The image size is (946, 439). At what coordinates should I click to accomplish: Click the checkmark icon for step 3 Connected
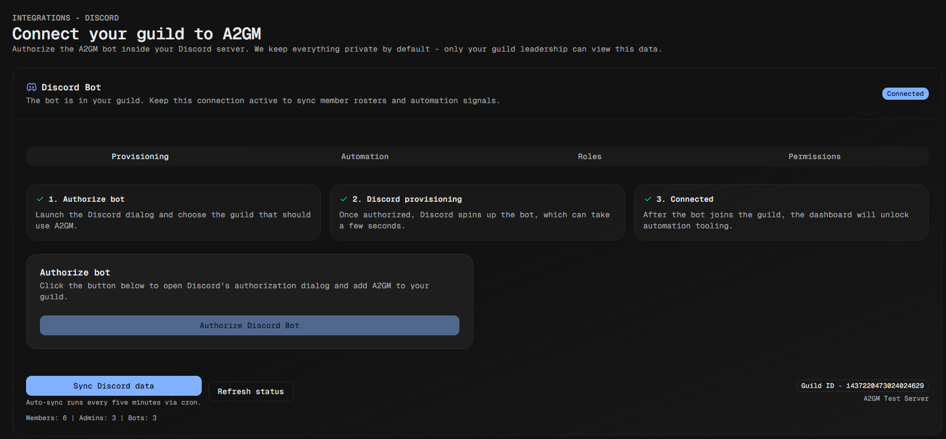(648, 199)
